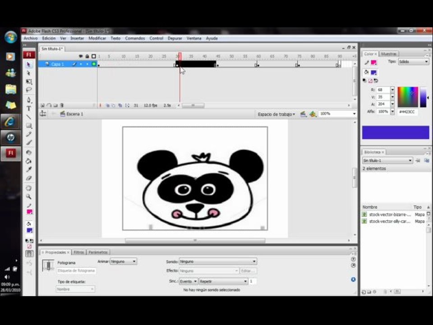Image resolution: width=433 pixels, height=325 pixels.
Task: Click the brightness slider in Color panel
Action: tap(423, 97)
